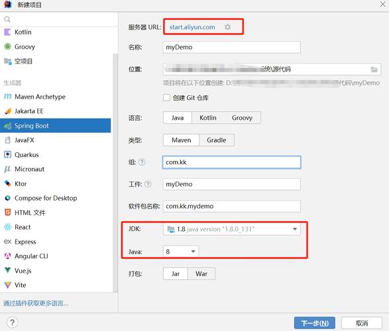Select Groovy as the language
389x331 pixels.
[x=242, y=118]
